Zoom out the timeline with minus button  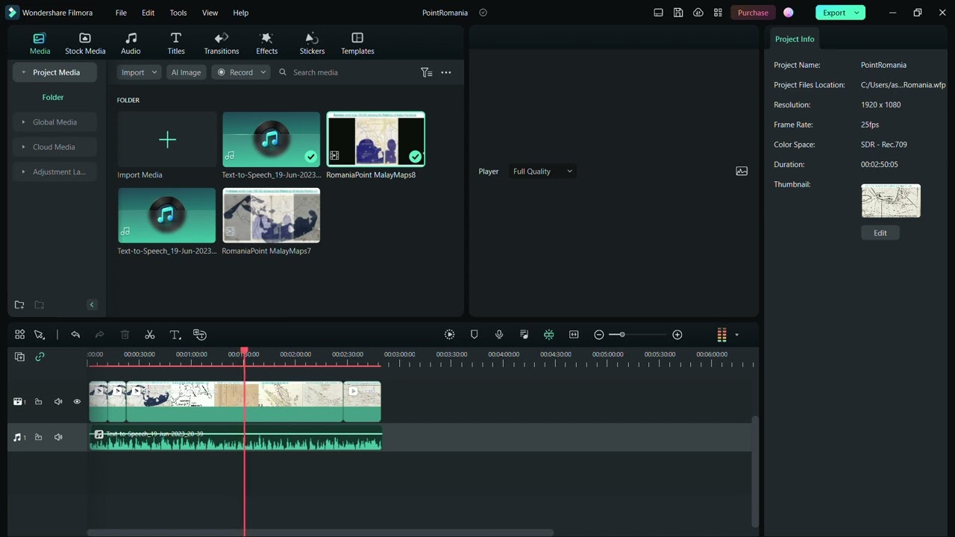click(598, 335)
